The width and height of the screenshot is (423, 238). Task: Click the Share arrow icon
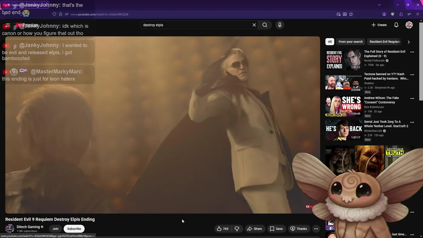tap(250, 229)
